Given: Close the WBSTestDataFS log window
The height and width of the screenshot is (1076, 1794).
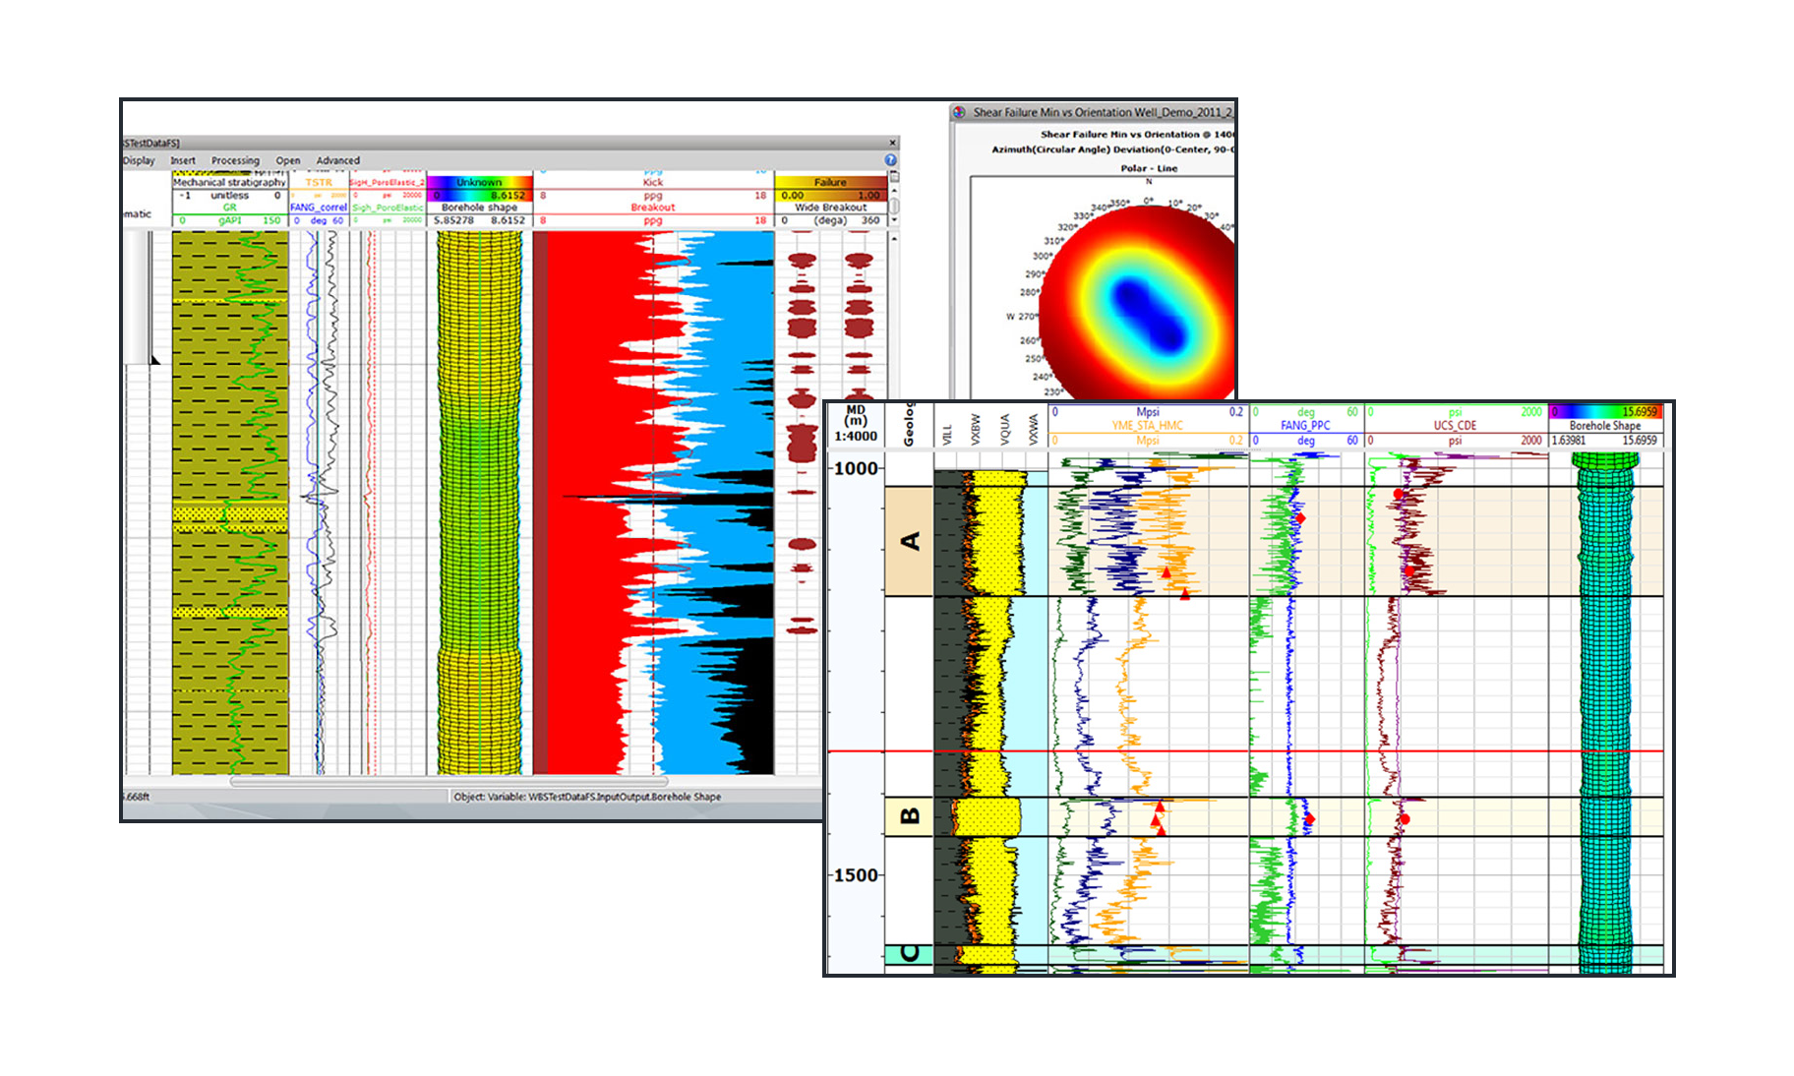Looking at the screenshot, I should coord(893,144).
